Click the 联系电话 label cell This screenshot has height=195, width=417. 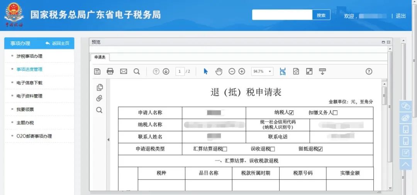278,137
